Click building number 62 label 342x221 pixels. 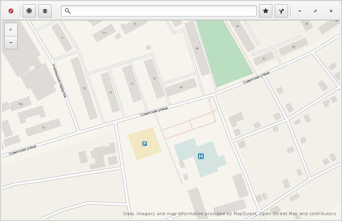tap(264, 59)
